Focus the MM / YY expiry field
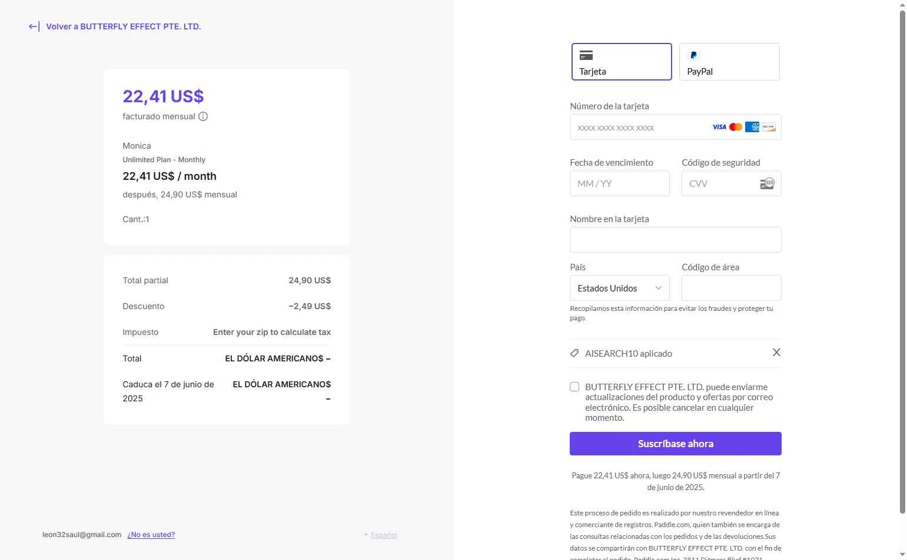This screenshot has height=560, width=907. tap(620, 183)
